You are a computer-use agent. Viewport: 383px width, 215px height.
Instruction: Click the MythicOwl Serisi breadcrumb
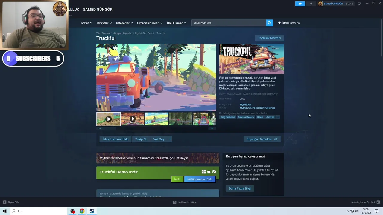pos(144,33)
